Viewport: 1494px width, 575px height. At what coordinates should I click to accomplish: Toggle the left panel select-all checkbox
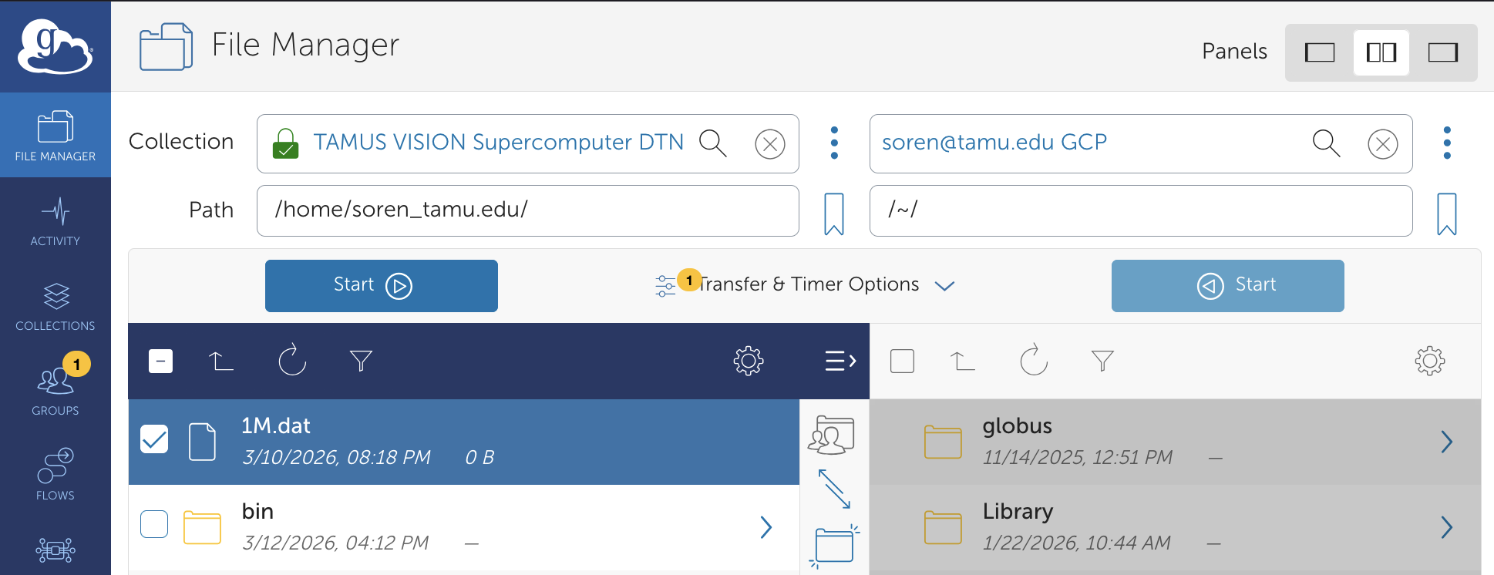pos(160,361)
